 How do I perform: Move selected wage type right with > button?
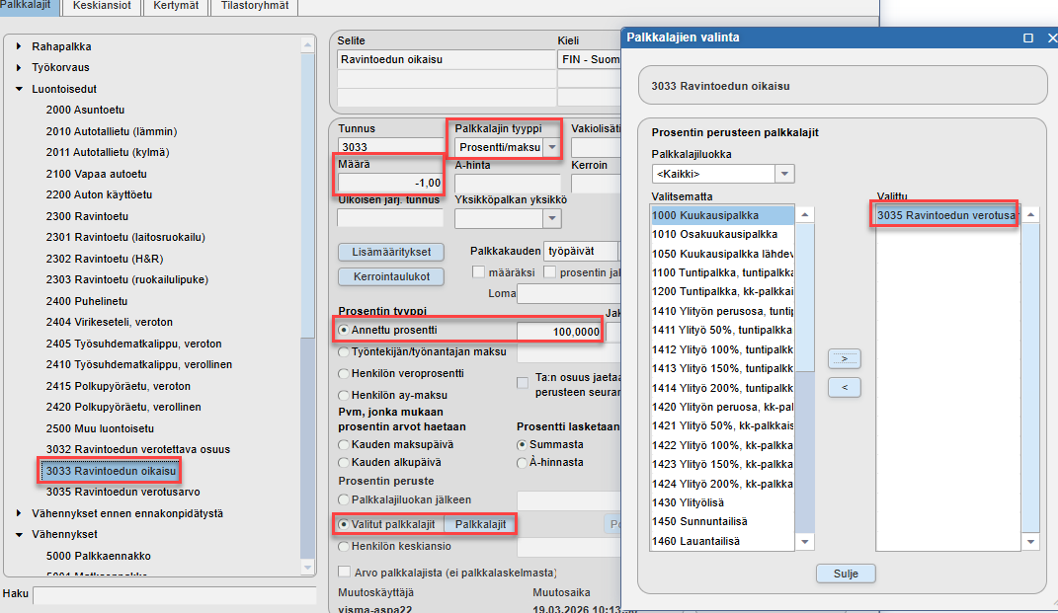point(844,358)
